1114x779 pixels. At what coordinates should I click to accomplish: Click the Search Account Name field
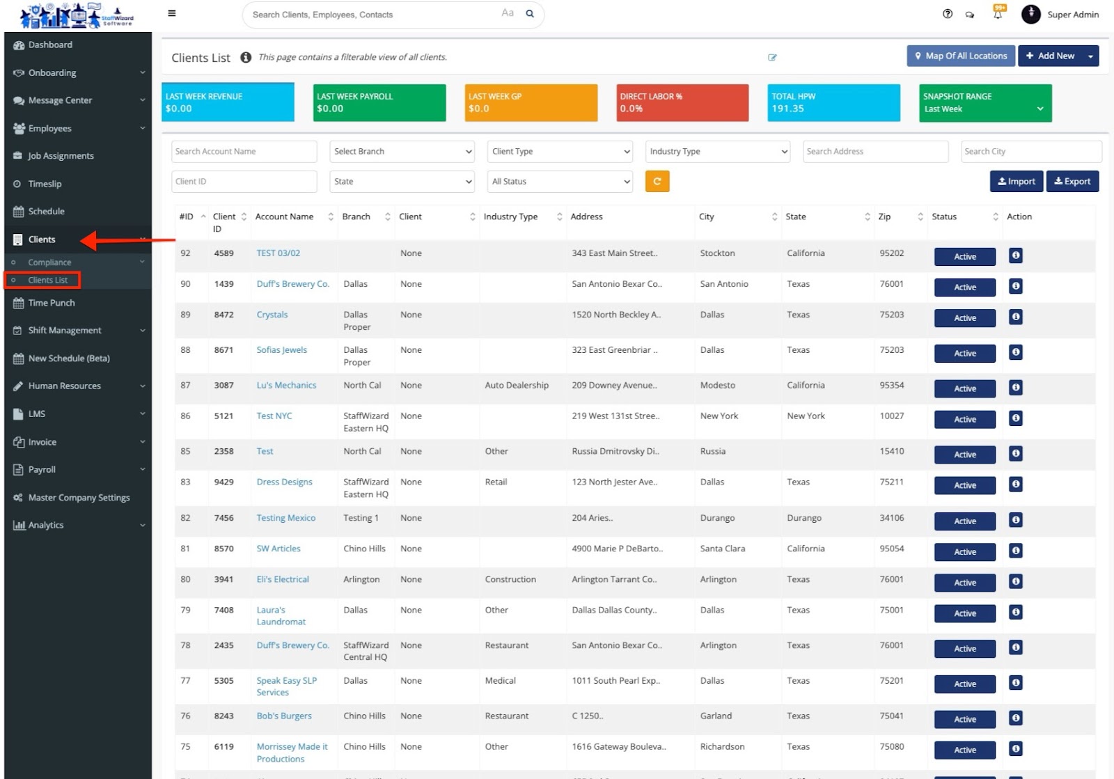(x=244, y=152)
